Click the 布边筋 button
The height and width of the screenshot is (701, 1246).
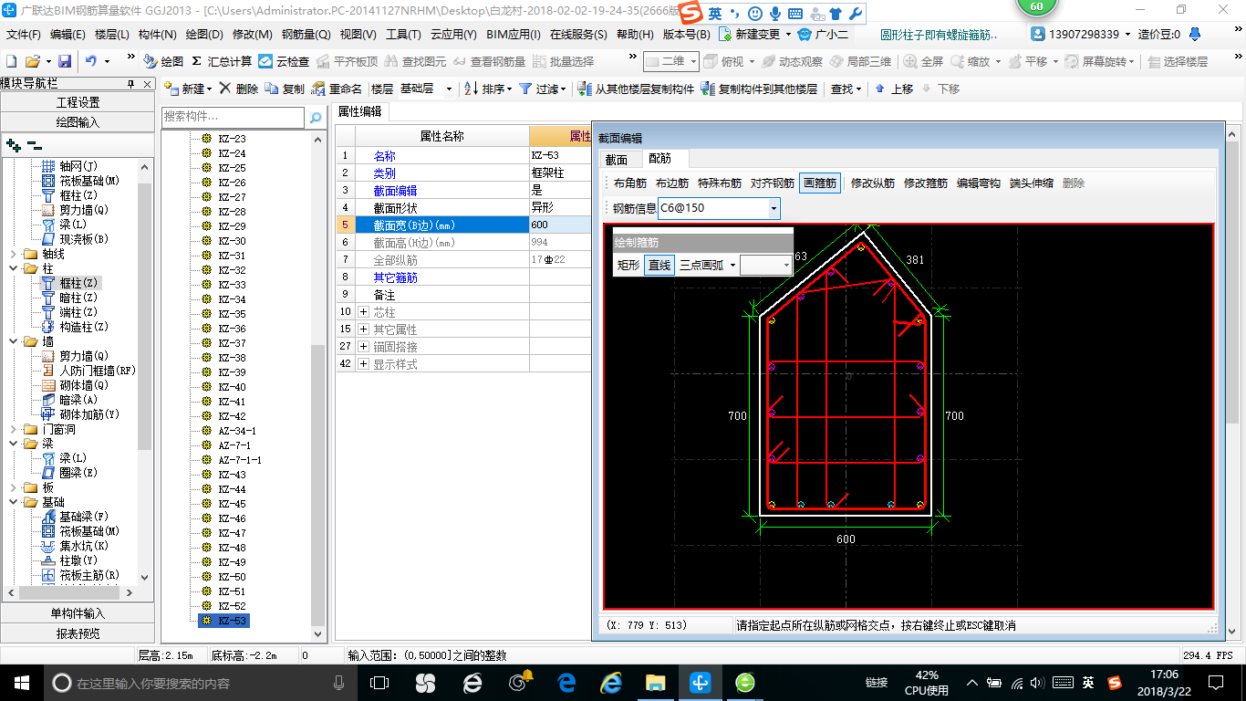click(672, 183)
